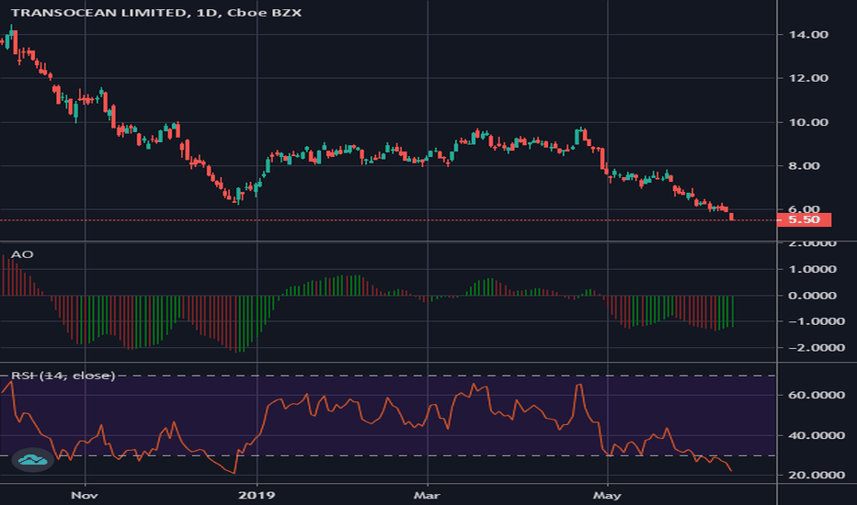857x505 pixels.
Task: Click the Cboe BZX exchange label
Action: pyautogui.click(x=264, y=13)
